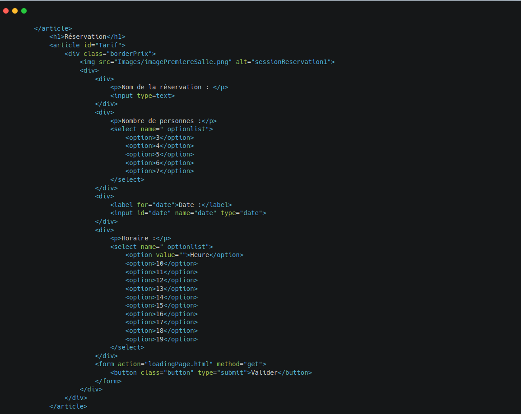
Task: Click the closing article tag on the last line
Action: [x=68, y=406]
